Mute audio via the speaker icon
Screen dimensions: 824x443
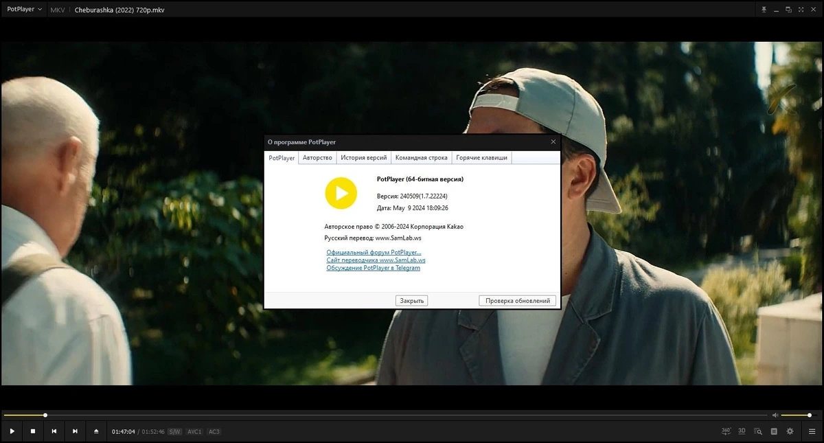775,415
